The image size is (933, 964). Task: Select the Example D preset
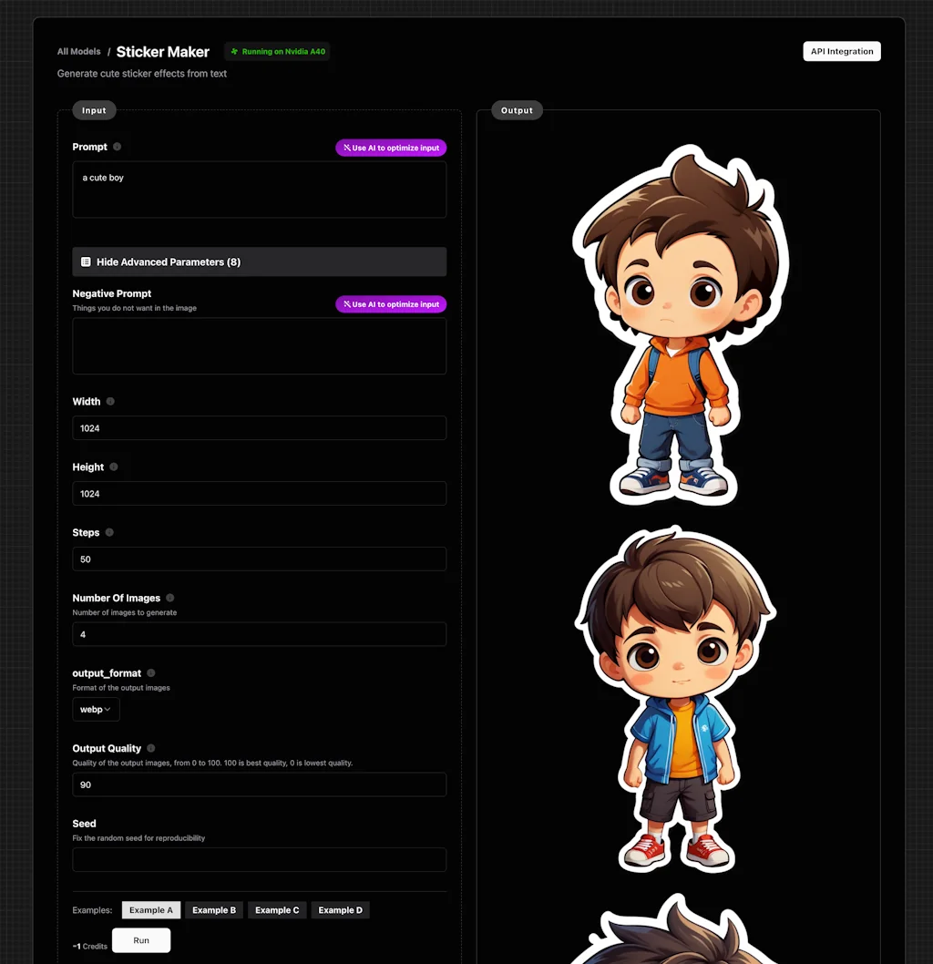(x=340, y=909)
